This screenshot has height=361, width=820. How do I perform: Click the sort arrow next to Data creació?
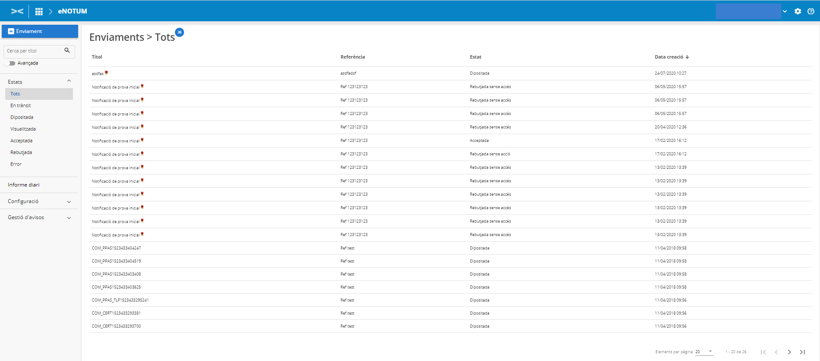[688, 57]
